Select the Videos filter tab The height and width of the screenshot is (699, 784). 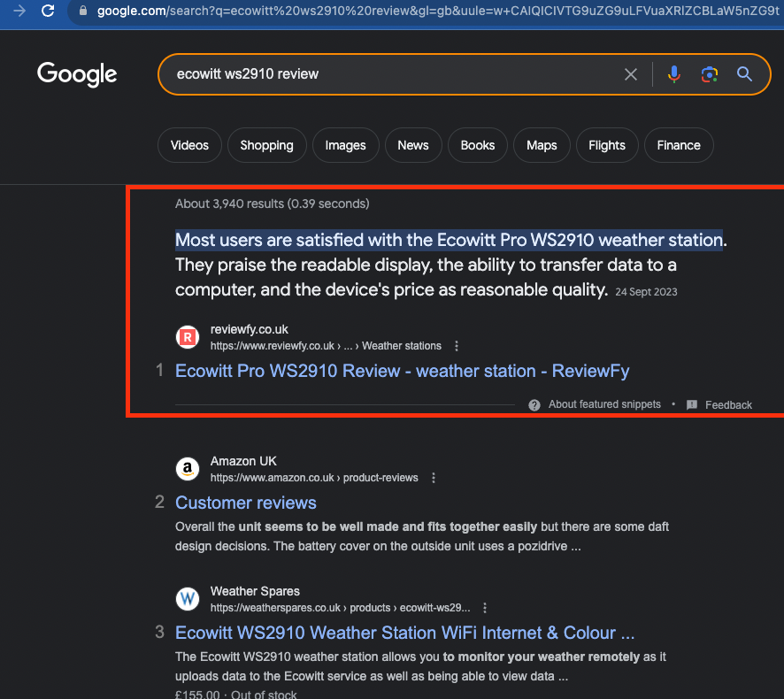(189, 145)
